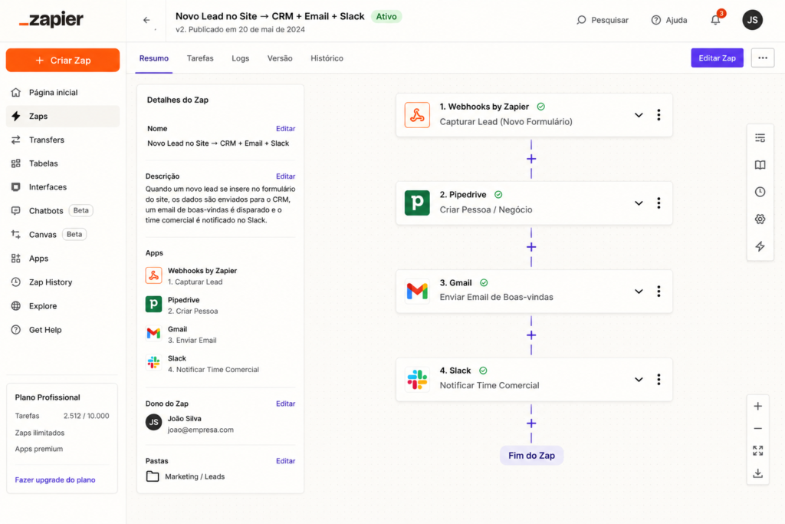Download the Zap diagram icon

click(x=758, y=473)
